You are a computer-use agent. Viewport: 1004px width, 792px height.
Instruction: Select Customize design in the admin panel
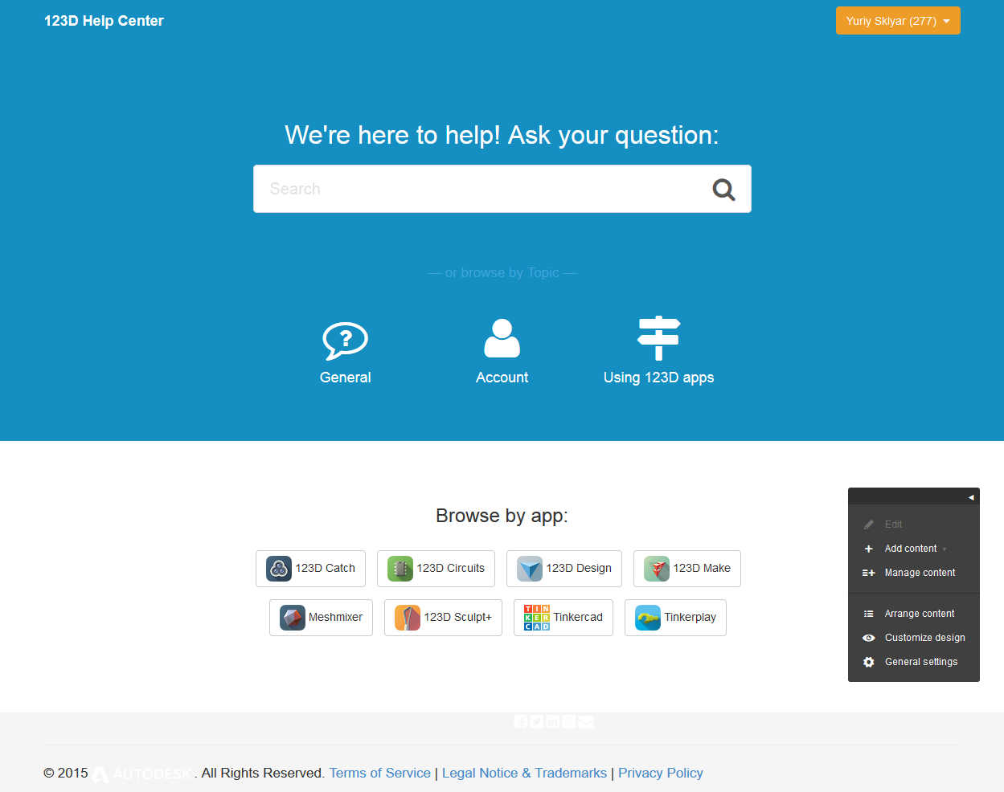(924, 638)
